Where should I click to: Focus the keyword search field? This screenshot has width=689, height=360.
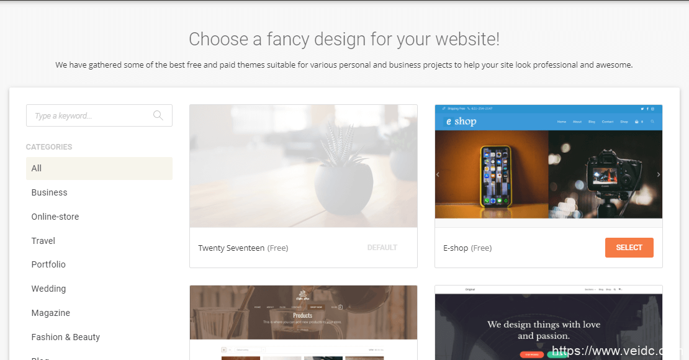99,115
